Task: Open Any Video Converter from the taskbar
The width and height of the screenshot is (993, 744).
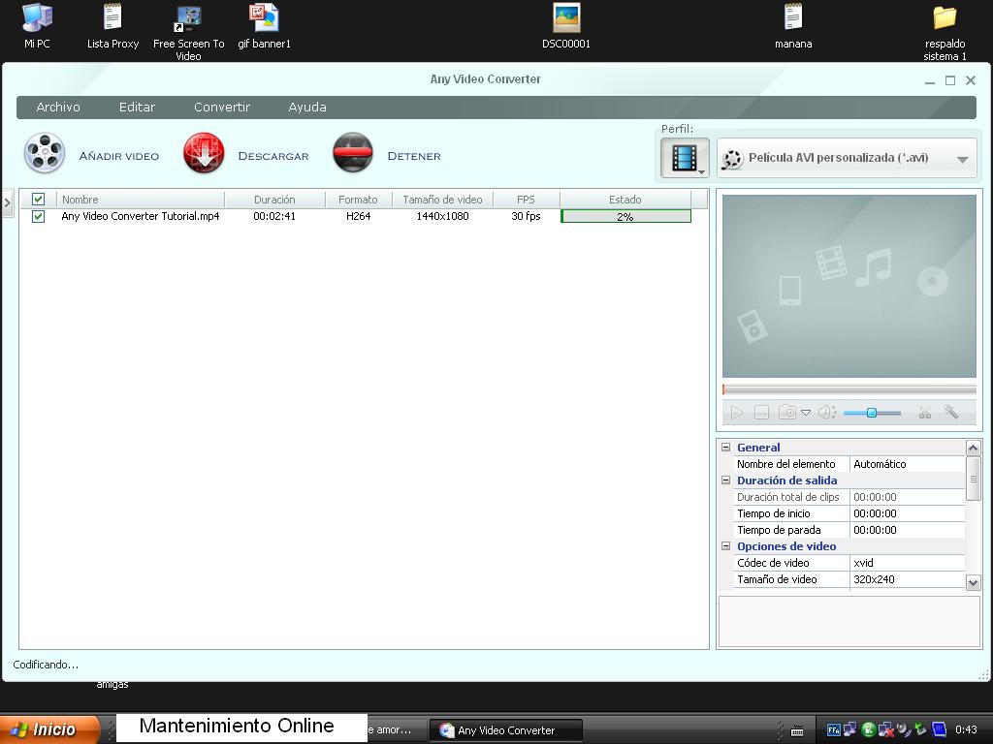Action: click(504, 729)
